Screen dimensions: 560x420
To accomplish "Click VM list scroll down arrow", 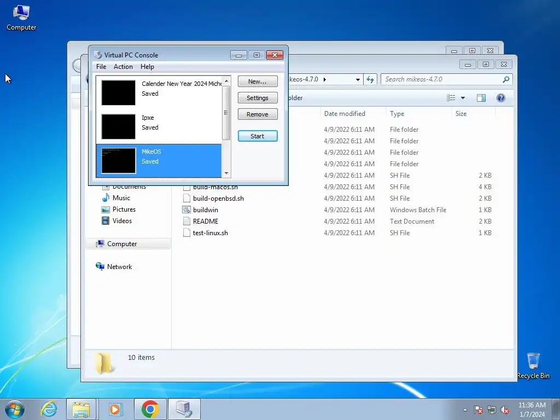I will (x=226, y=173).
